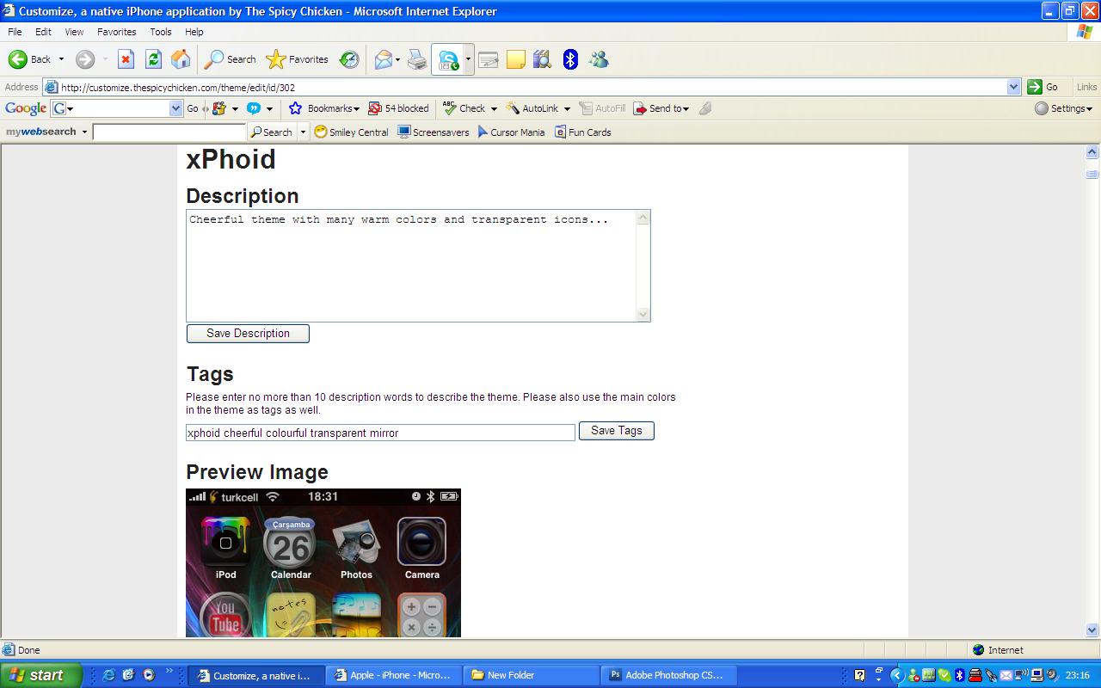Viewport: 1101px width, 688px height.
Task: Expand the mywebsearch Search button dropdown arrow
Action: coord(303,132)
